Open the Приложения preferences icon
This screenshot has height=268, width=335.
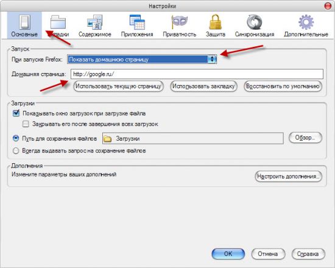[x=137, y=22]
